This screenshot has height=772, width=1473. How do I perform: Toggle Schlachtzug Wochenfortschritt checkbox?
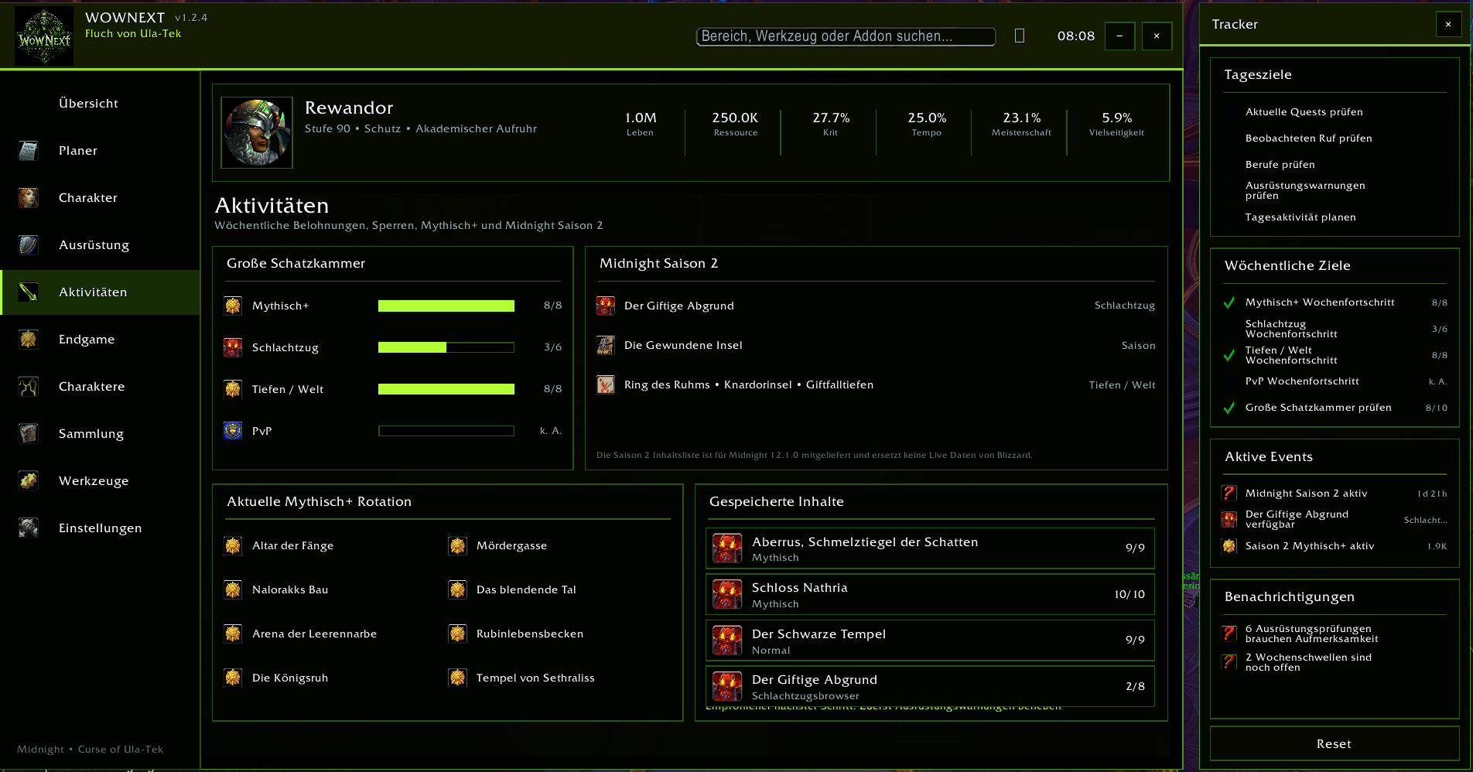point(1229,329)
